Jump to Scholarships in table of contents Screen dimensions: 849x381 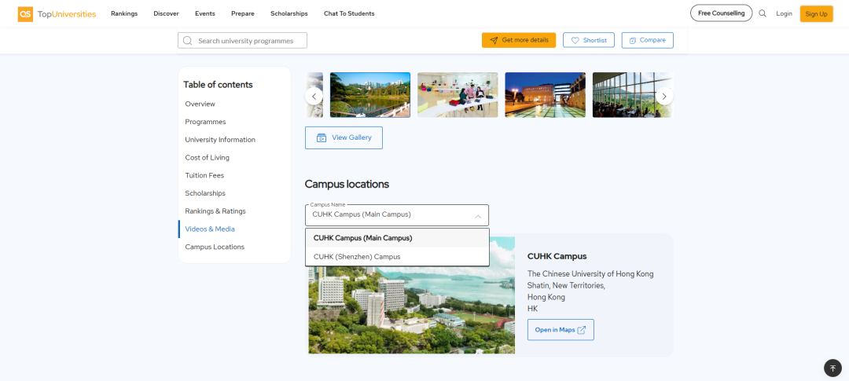pos(204,193)
